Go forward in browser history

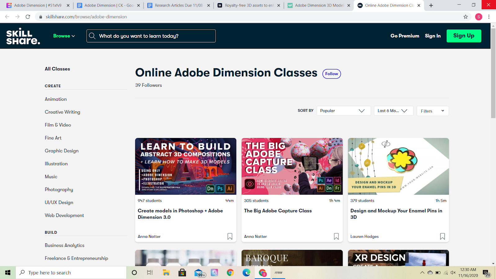coord(17,17)
